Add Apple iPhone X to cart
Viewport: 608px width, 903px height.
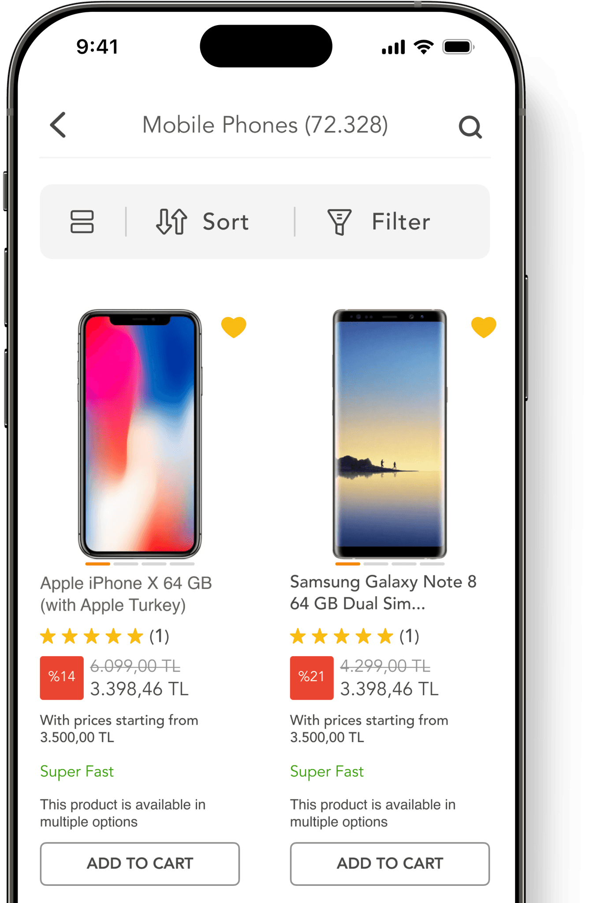[140, 863]
